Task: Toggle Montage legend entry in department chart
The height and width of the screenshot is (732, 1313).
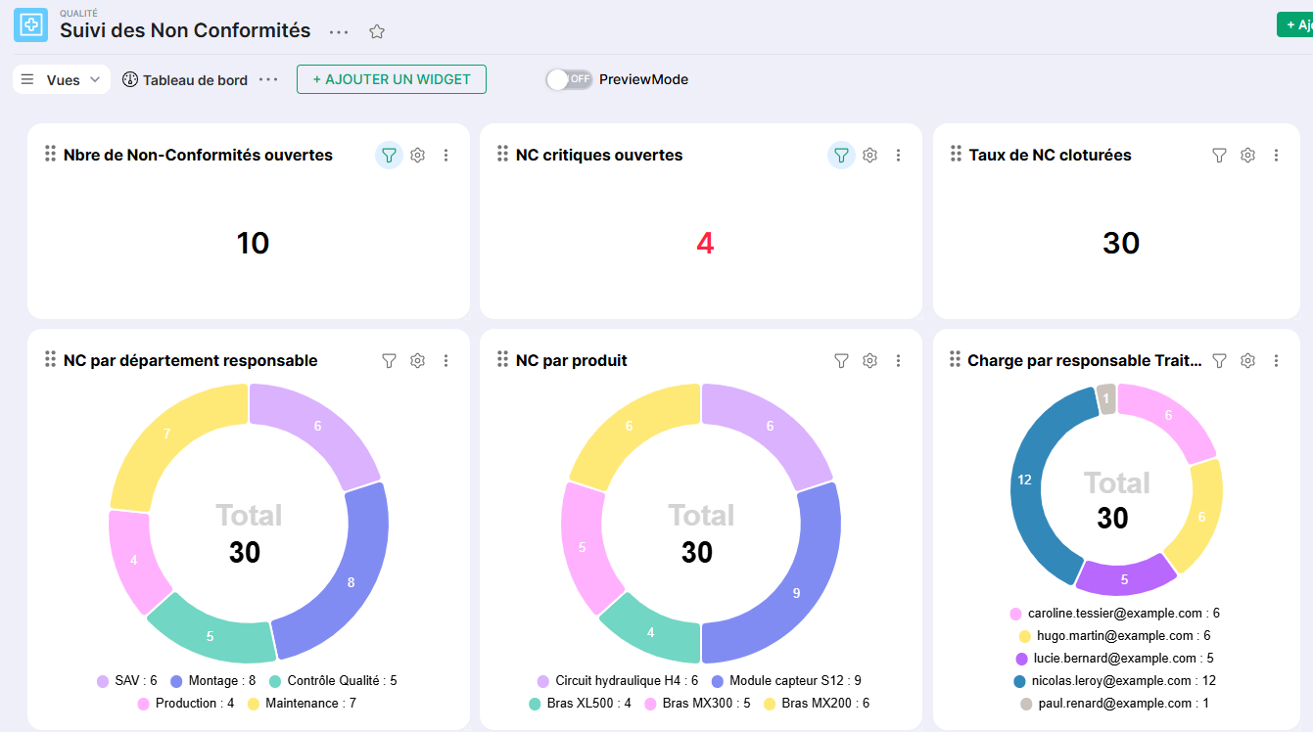Action: (212, 680)
